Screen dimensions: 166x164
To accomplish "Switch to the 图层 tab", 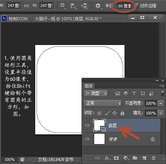I will click(89, 86).
